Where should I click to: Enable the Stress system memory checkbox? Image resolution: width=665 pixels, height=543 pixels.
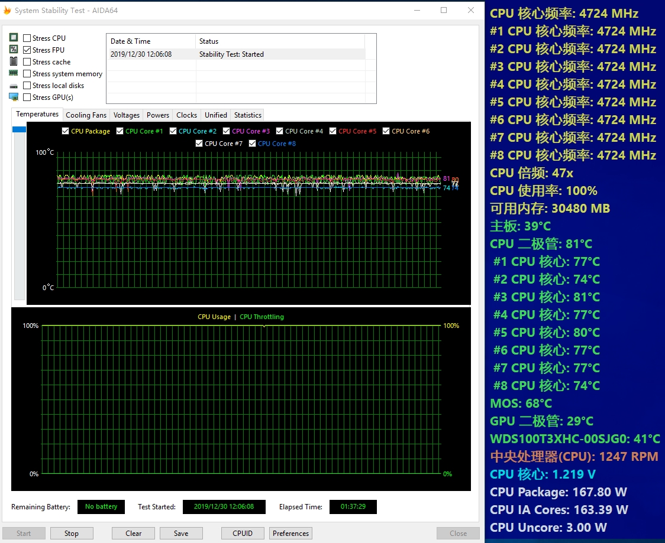(x=27, y=74)
